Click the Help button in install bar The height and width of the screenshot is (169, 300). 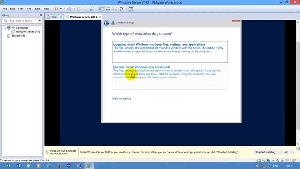coord(286,152)
